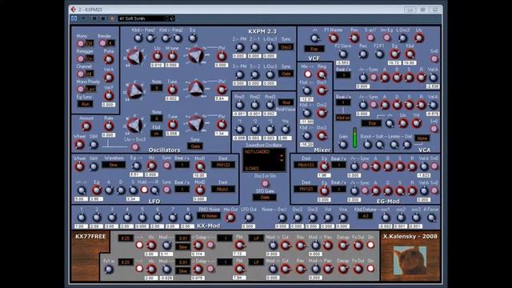Click the Amount knob
The height and width of the screenshot is (288, 512).
pos(86,126)
